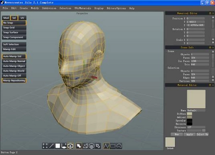Enable Snap Grid mode
This screenshot has height=155, width=215.
click(14, 27)
